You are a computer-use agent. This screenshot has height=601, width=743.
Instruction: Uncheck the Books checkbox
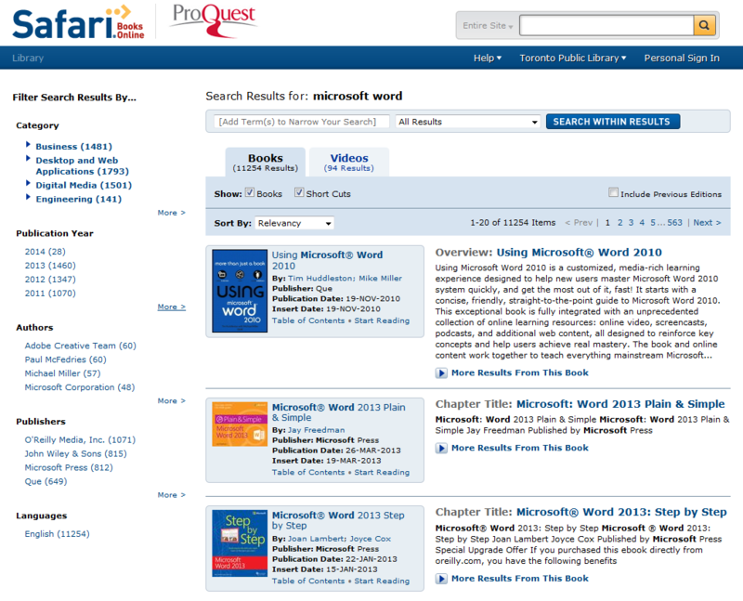tap(250, 193)
